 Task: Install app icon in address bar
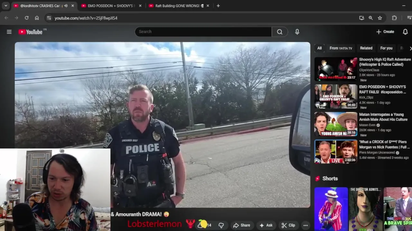(x=361, y=18)
